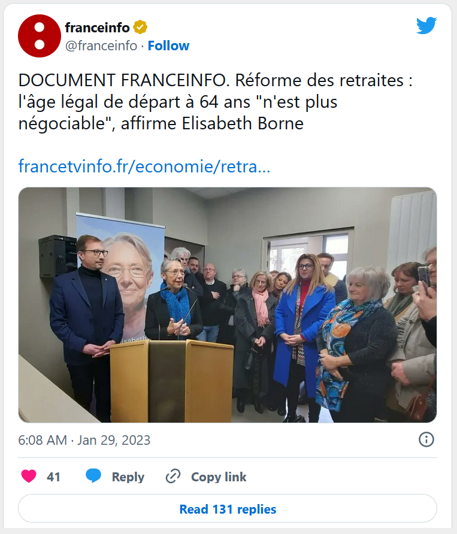Click the Reply label
Screen dimensions: 457x534
pyautogui.click(x=128, y=477)
